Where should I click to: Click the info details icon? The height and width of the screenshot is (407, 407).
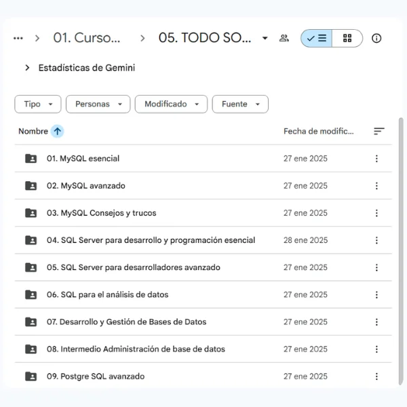(x=376, y=39)
